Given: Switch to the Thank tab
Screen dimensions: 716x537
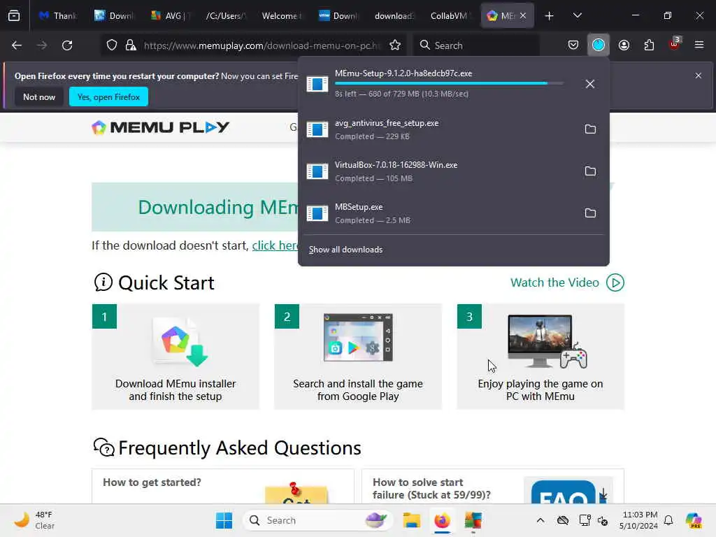Looking at the screenshot, I should click(58, 16).
